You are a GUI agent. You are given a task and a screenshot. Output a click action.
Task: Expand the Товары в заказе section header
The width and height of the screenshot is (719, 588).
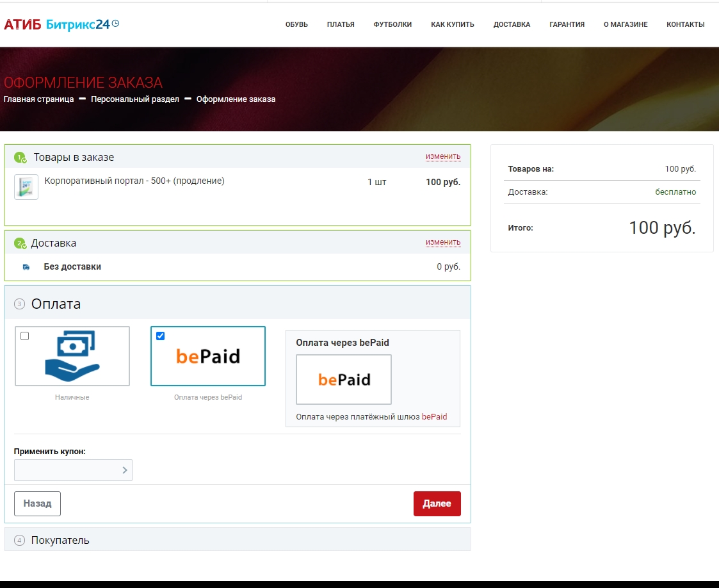click(x=238, y=157)
